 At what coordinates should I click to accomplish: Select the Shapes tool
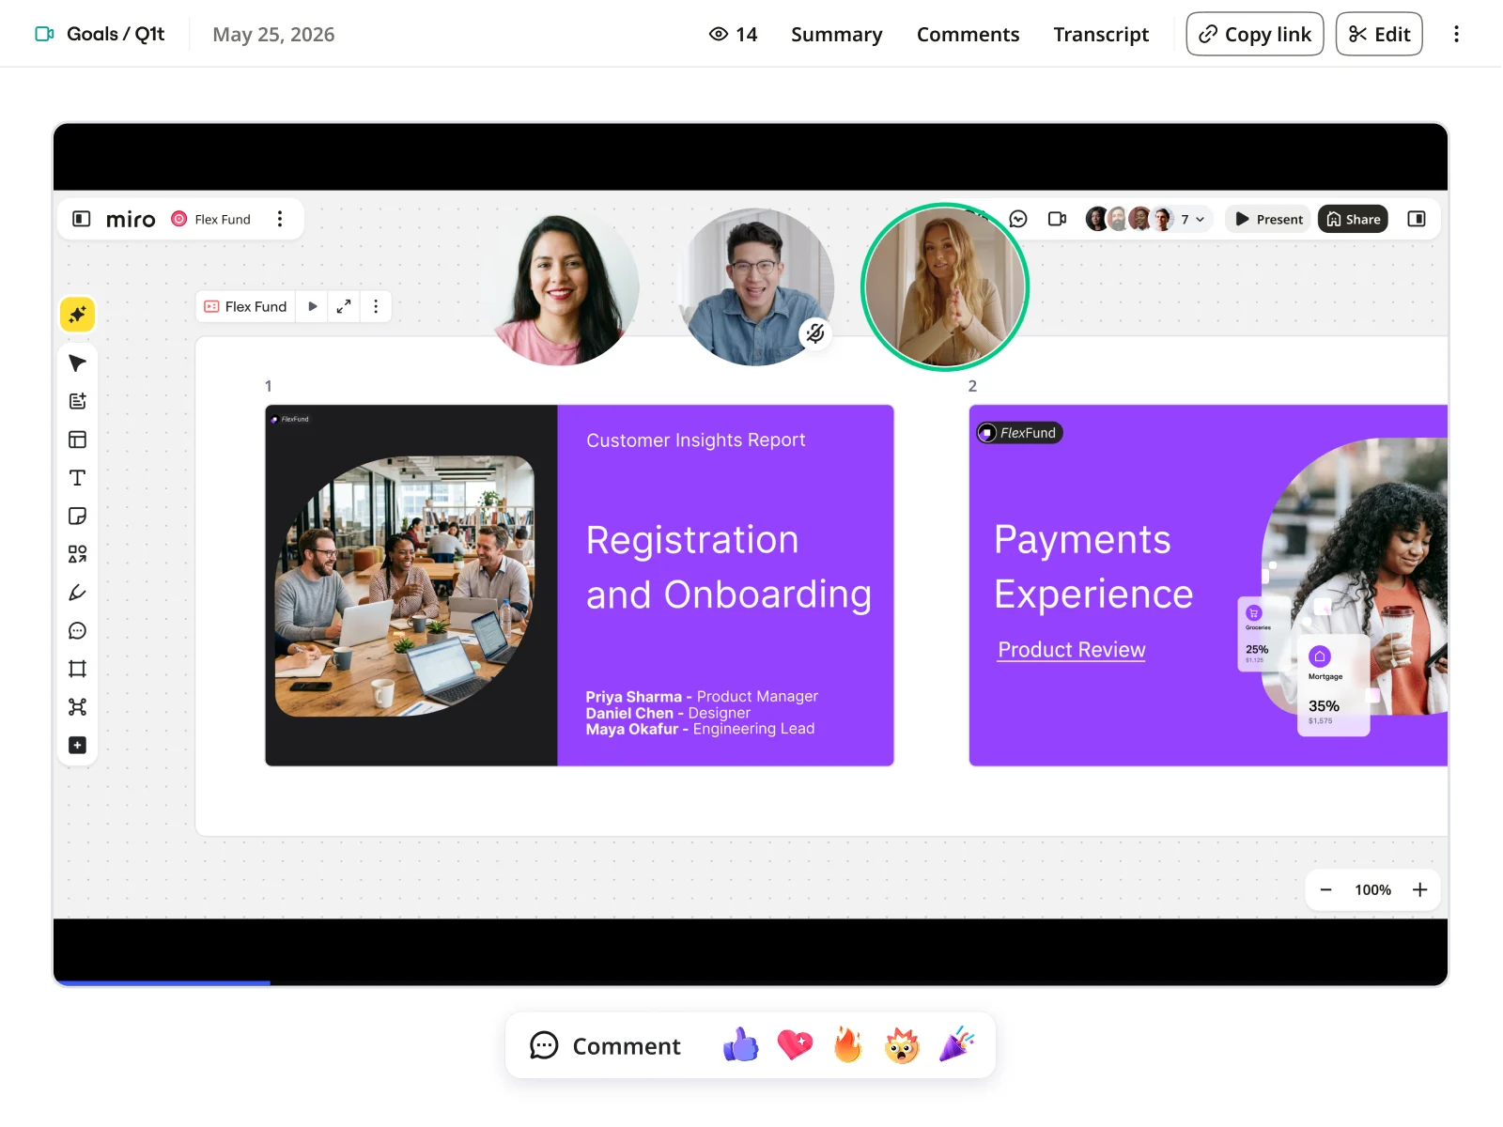[x=78, y=554]
